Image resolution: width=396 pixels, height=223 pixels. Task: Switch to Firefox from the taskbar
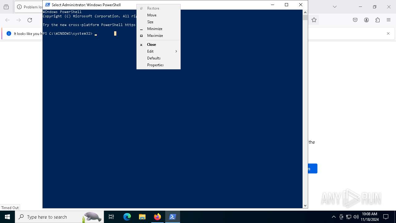(157, 217)
